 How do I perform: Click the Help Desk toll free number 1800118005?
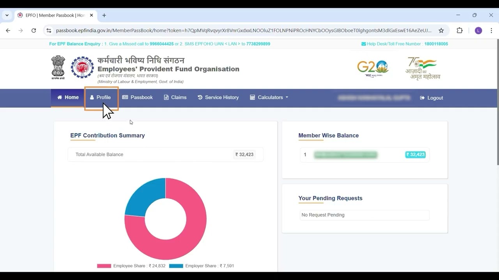[436, 44]
